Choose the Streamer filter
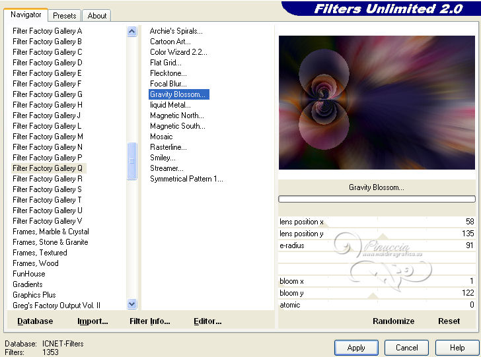 [166, 168]
